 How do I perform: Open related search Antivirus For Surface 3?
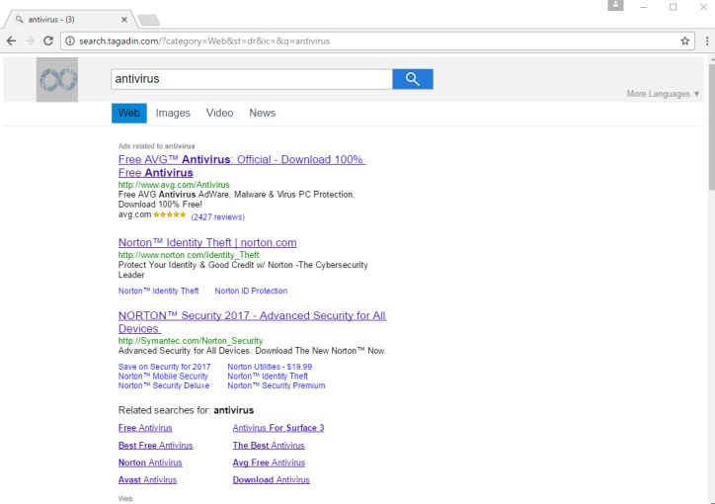click(x=278, y=428)
